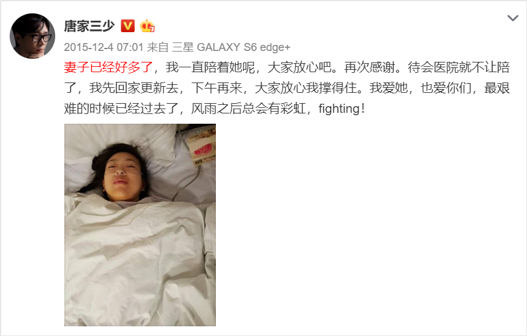Open 唐家三少's profile avatar picture
Image resolution: width=527 pixels, height=336 pixels.
(32, 36)
